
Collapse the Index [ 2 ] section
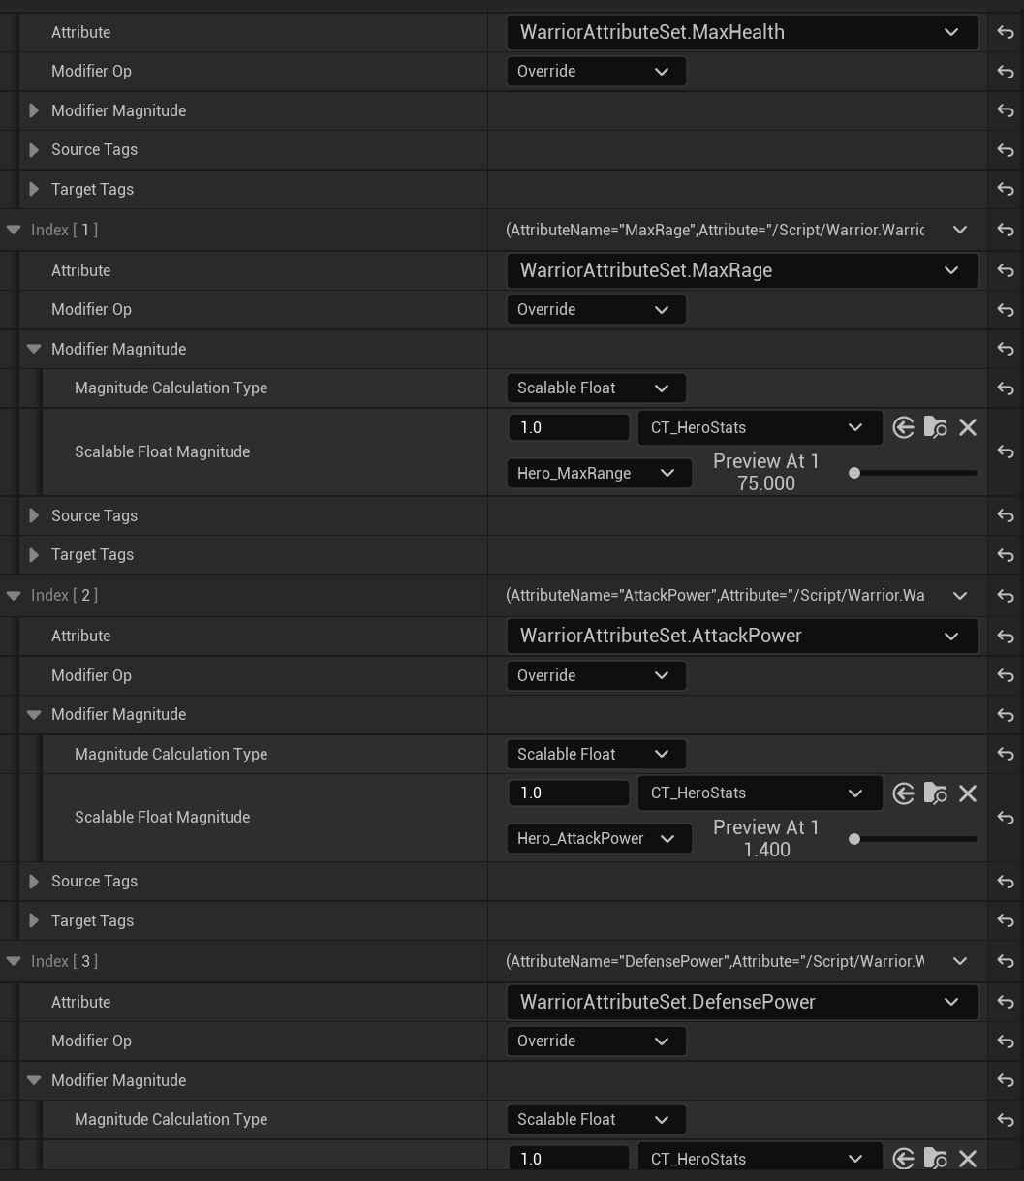14,596
